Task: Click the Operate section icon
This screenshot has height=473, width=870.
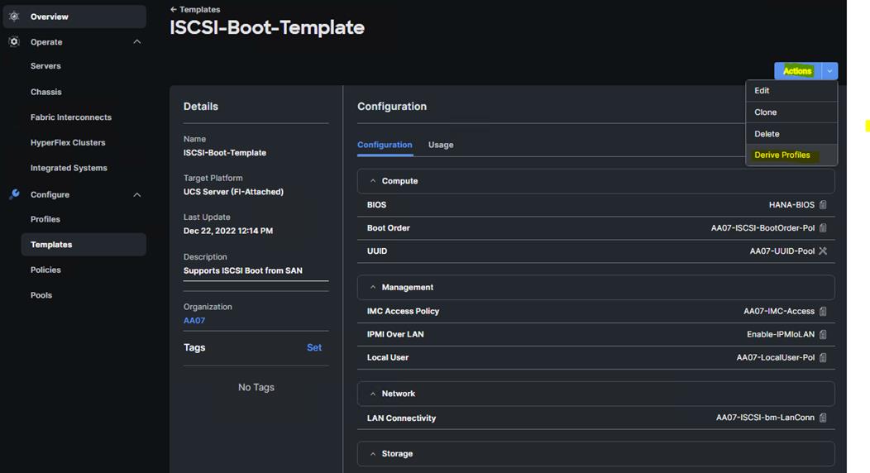Action: click(14, 41)
